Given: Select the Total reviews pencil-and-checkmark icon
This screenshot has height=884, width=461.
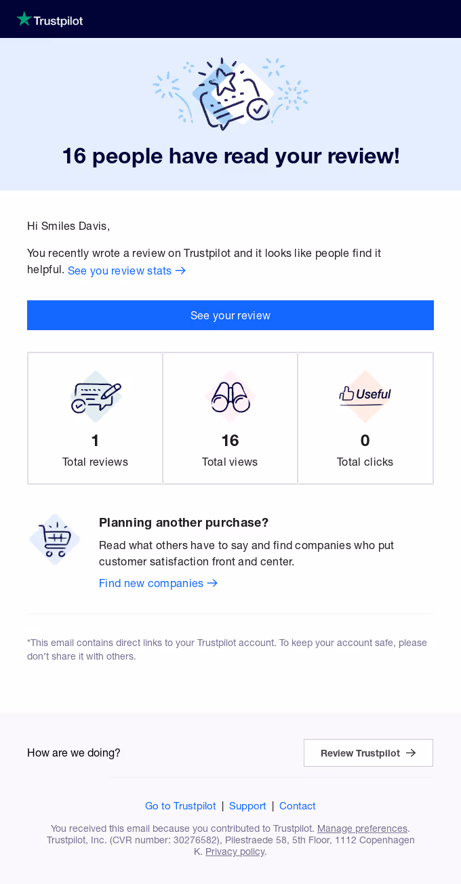Looking at the screenshot, I should point(95,397).
